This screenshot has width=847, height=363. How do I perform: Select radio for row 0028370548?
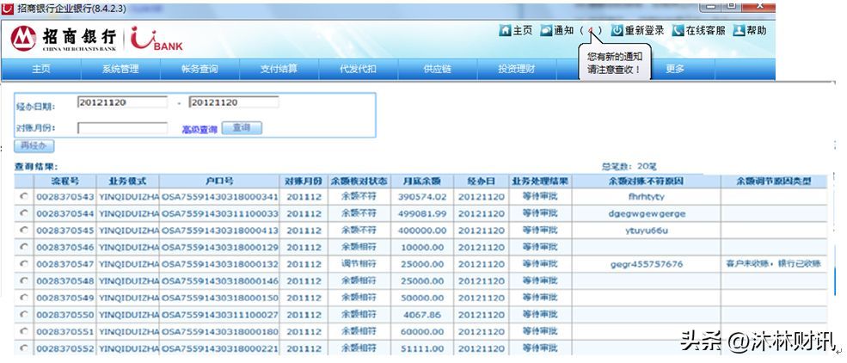point(24,280)
